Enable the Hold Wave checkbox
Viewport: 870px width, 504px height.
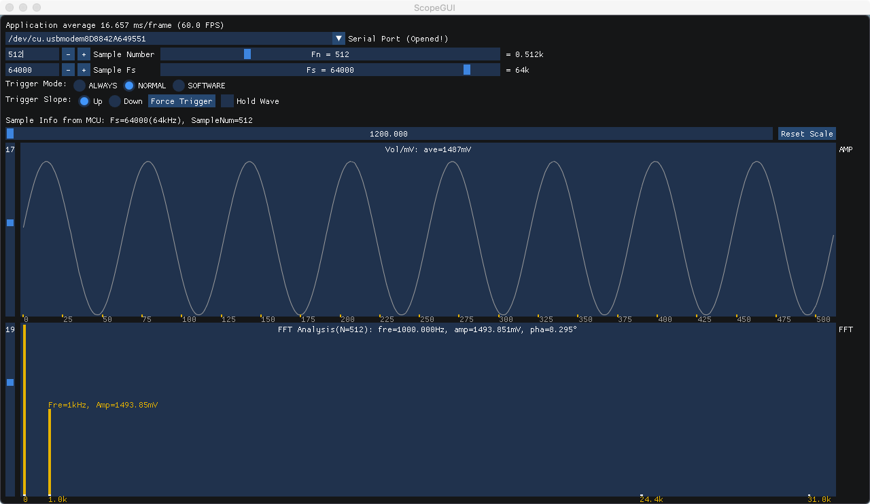click(227, 101)
